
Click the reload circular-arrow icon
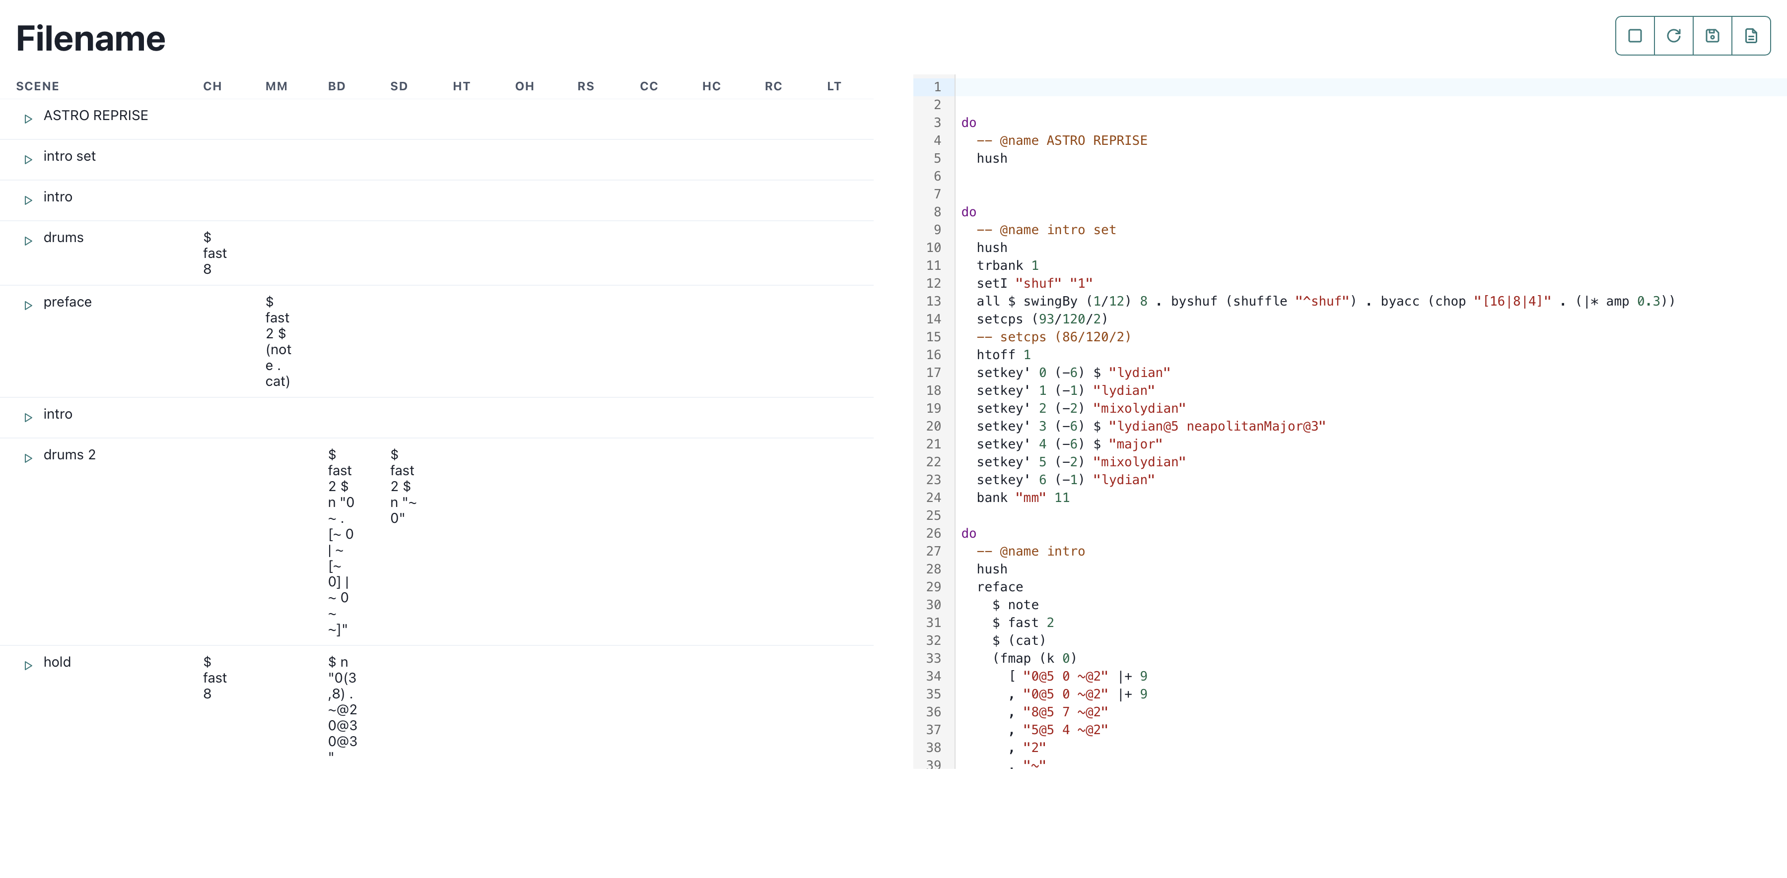1673,36
